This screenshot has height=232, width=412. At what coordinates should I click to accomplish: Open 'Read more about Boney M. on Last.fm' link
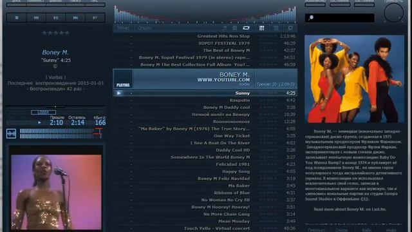coord(350,209)
